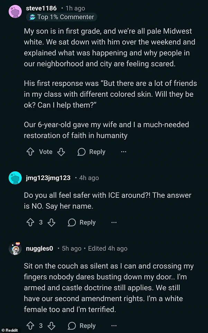Click the speech bubble Reply icon on steve1186's comment
This screenshot has width=208, height=333.
point(81,152)
